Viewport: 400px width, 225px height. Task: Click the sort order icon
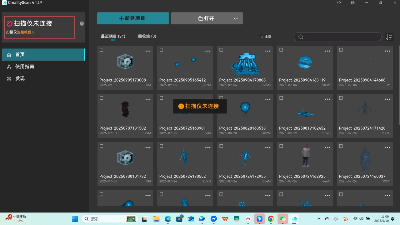coord(389,37)
